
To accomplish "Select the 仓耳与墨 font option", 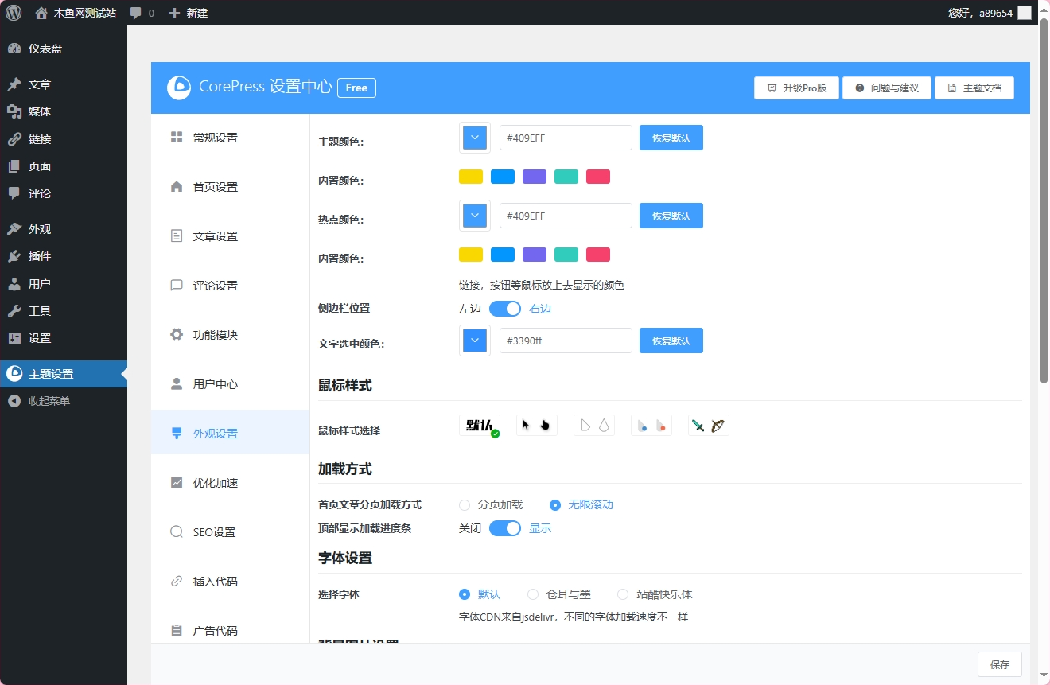I will pyautogui.click(x=533, y=594).
